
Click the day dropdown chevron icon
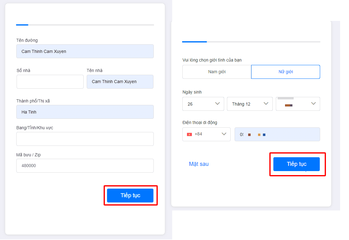click(x=217, y=103)
